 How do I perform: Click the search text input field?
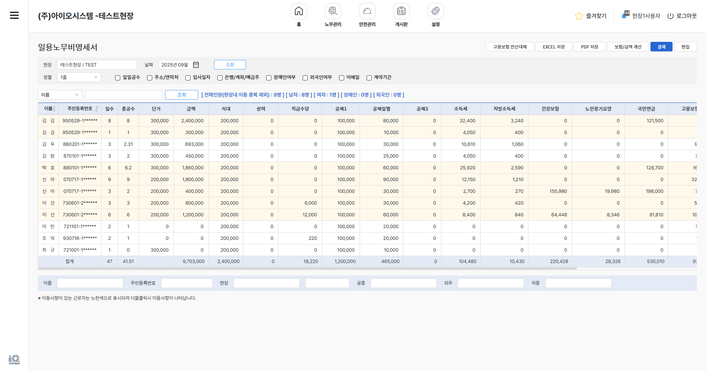[x=123, y=95]
